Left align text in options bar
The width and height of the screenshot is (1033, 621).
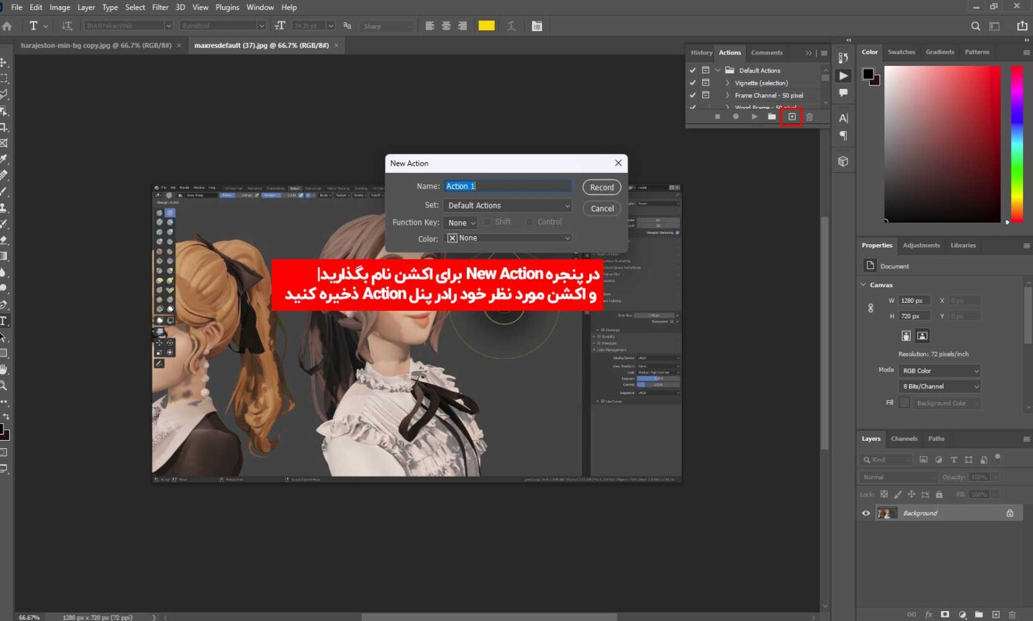pos(430,26)
